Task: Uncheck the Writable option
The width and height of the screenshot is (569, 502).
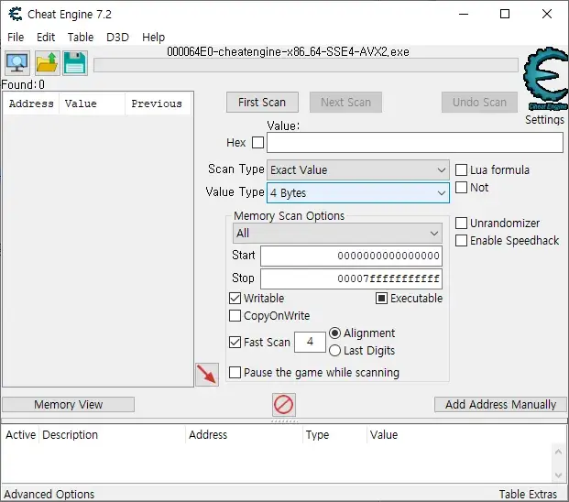Action: [235, 299]
